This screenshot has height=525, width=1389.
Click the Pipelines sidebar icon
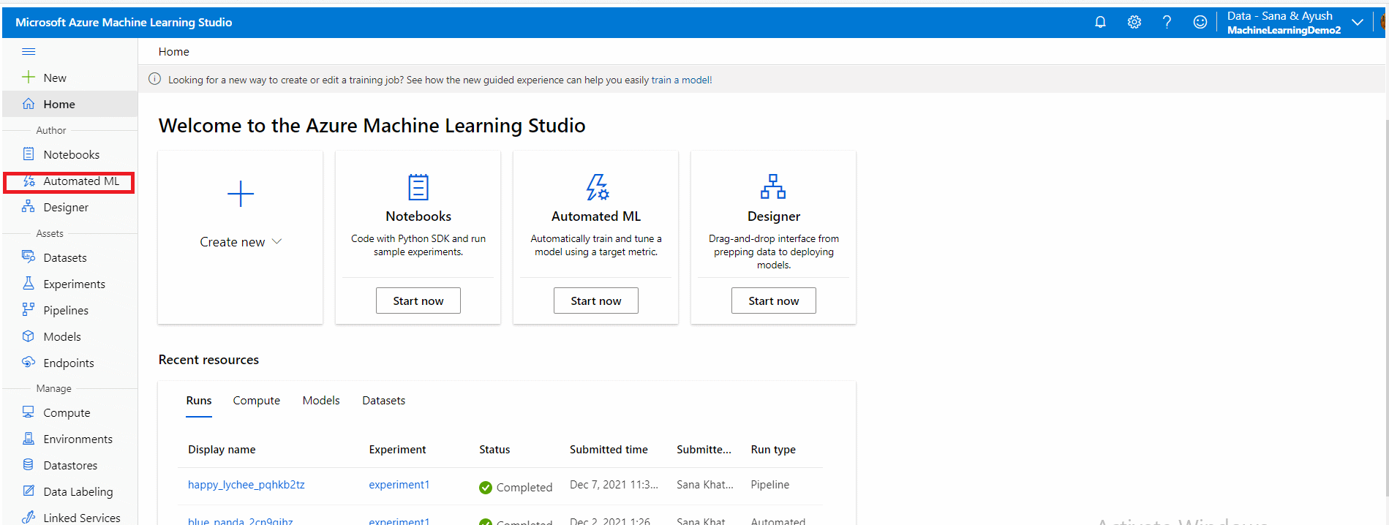pos(29,310)
